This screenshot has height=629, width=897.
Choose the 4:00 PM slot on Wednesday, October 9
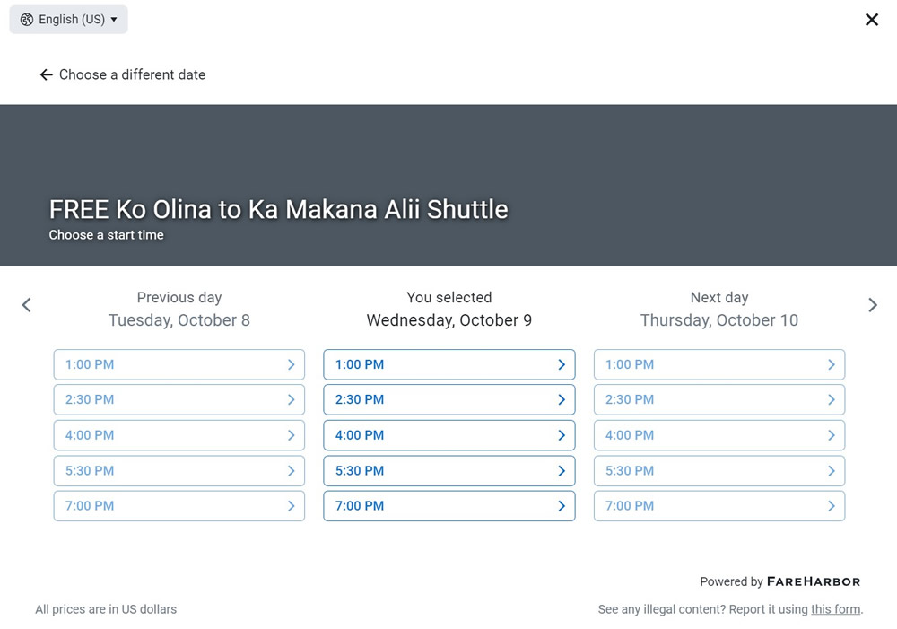click(x=448, y=435)
